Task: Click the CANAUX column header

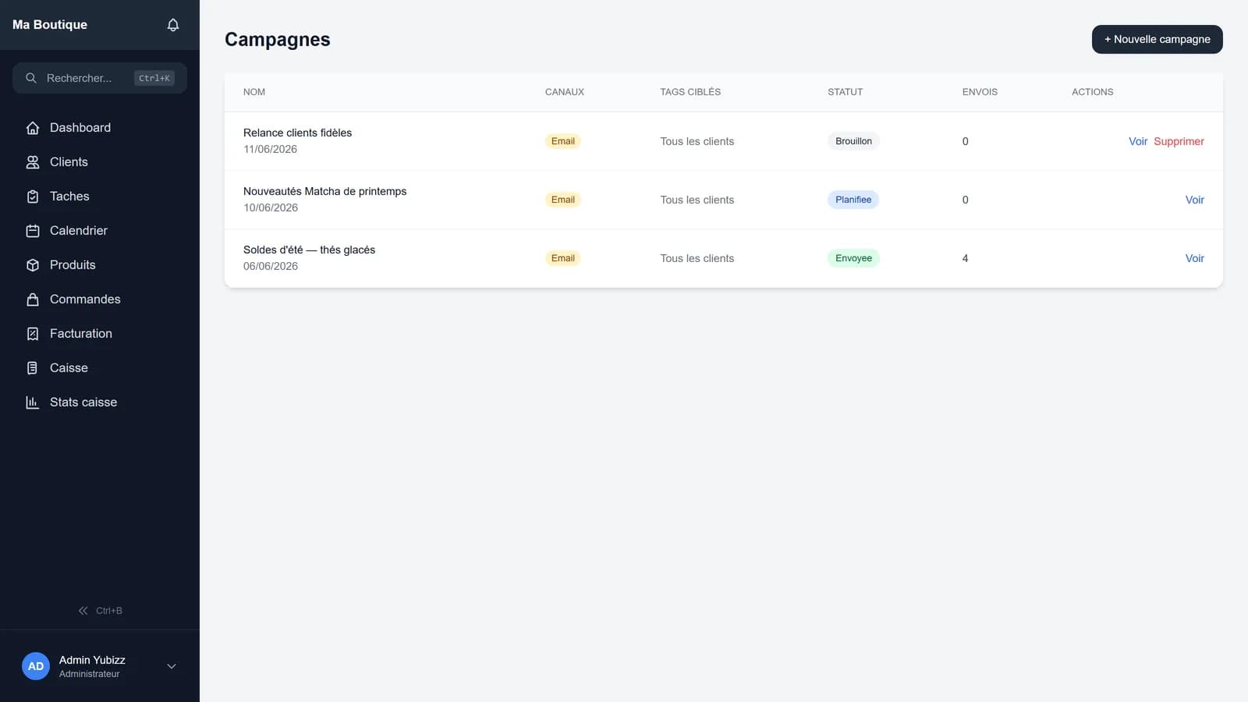Action: 565,92
